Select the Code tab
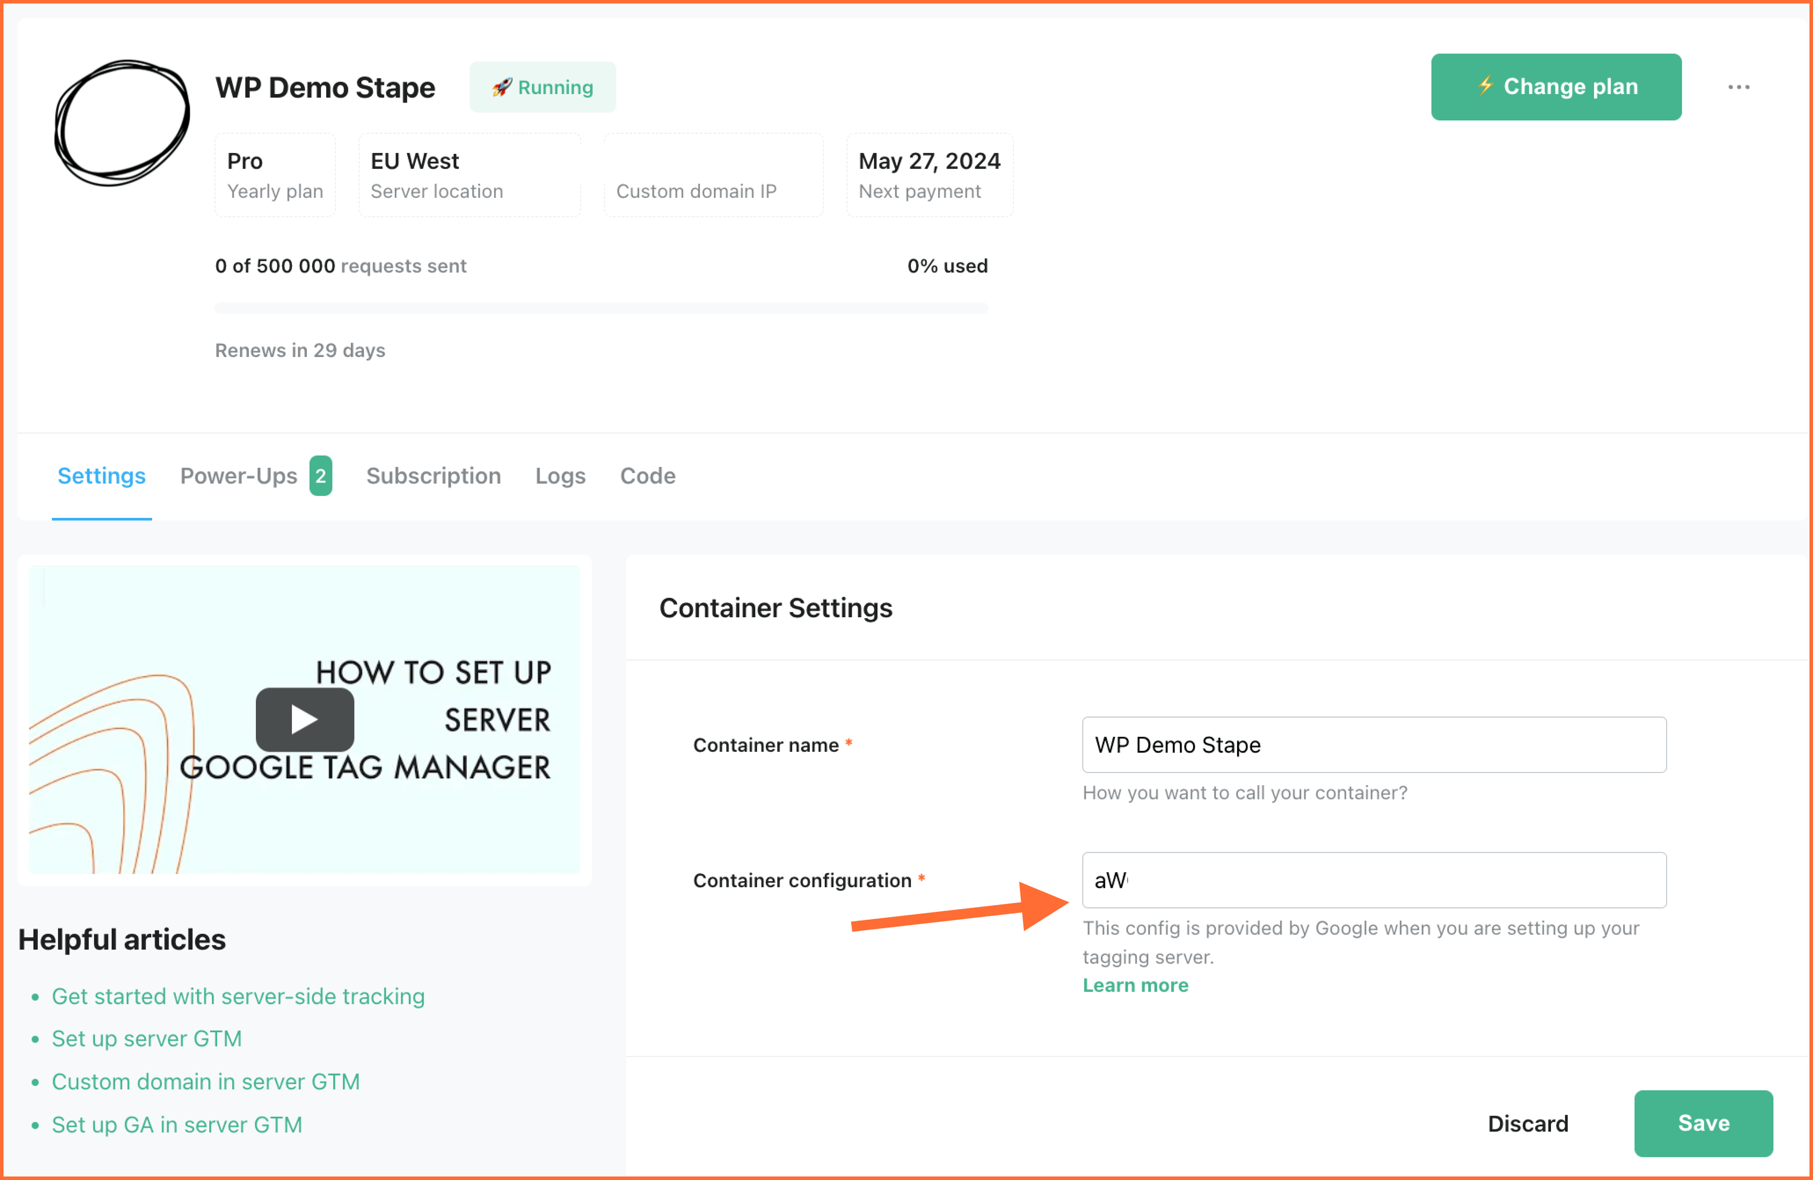Viewport: 1813px width, 1180px height. 647,476
